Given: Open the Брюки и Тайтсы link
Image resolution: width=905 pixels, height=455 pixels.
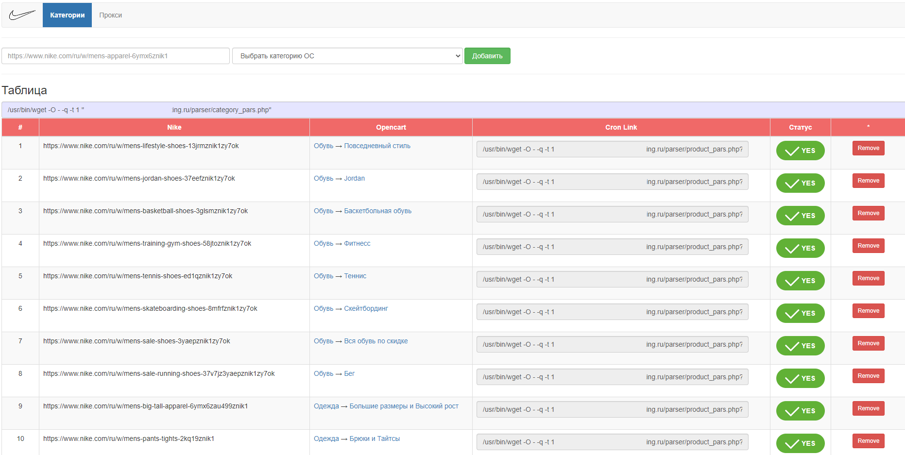Looking at the screenshot, I should tap(375, 438).
